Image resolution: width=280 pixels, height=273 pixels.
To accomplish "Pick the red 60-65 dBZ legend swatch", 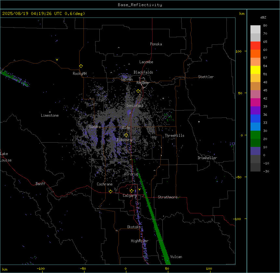I will tap(255, 46).
